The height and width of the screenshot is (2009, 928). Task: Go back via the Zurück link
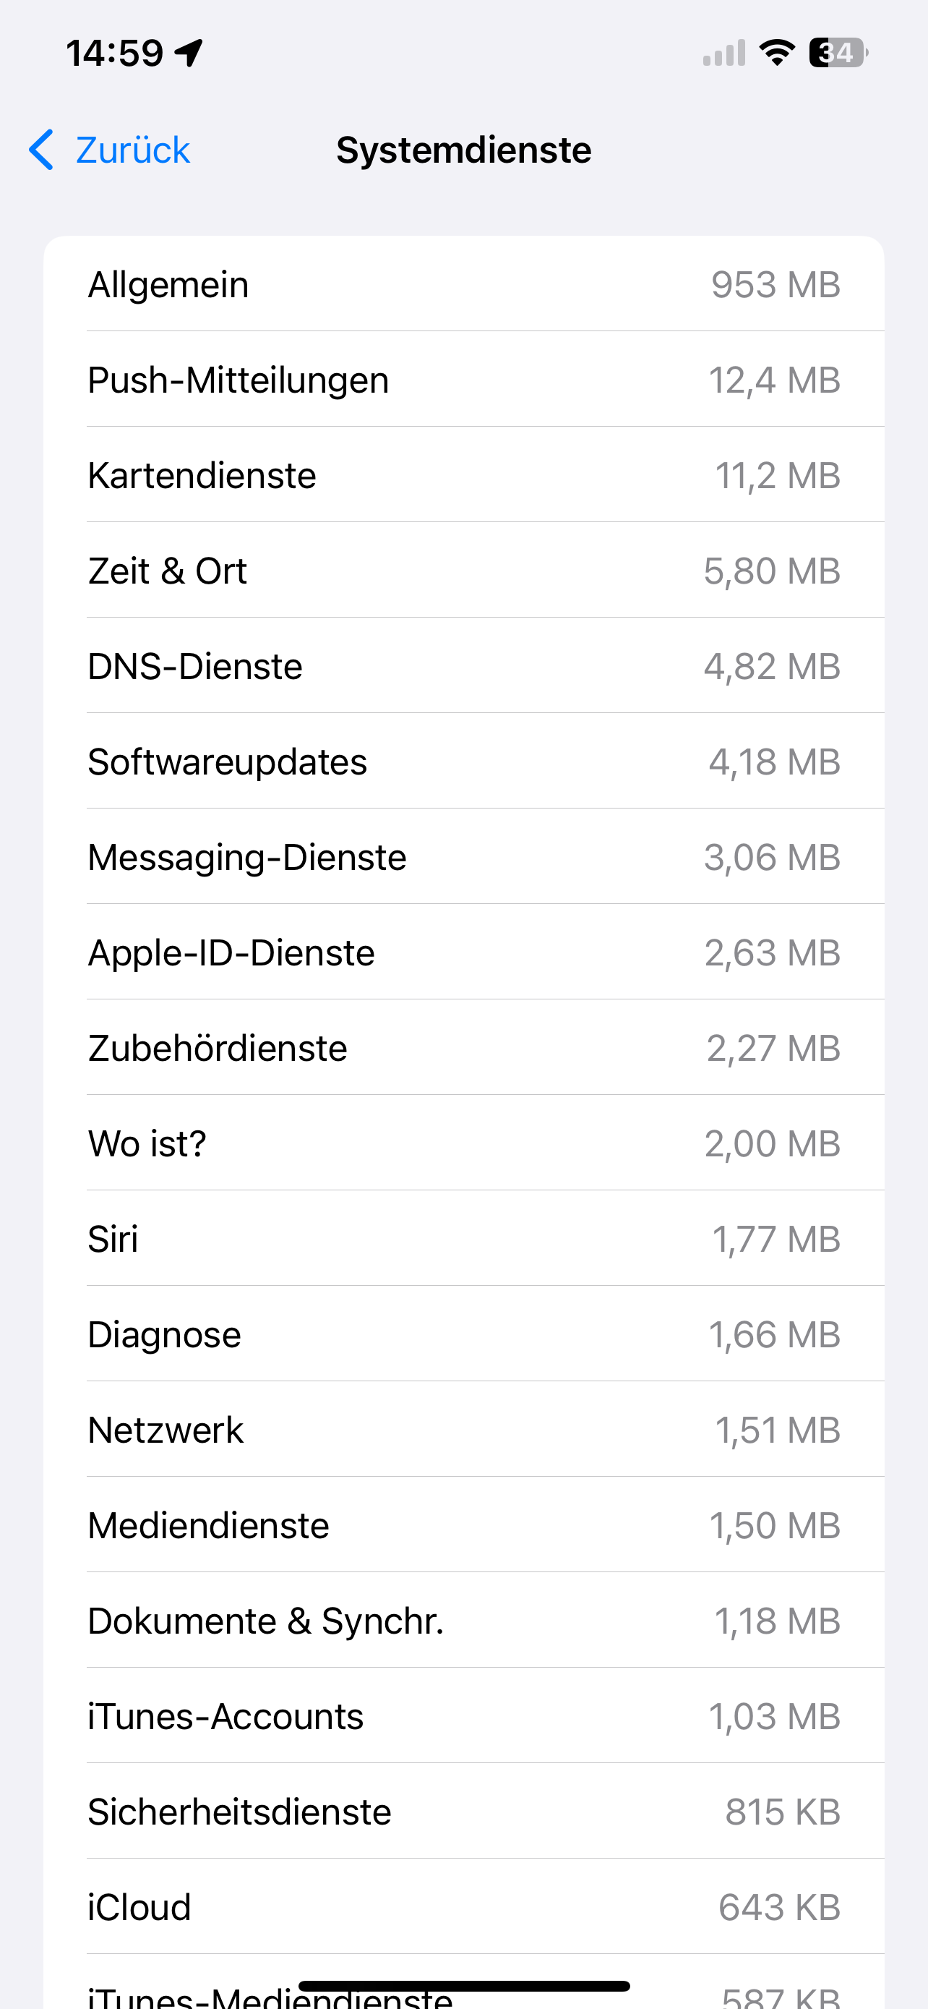tap(132, 150)
